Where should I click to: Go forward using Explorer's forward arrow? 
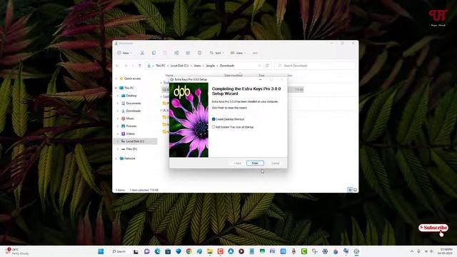point(126,66)
